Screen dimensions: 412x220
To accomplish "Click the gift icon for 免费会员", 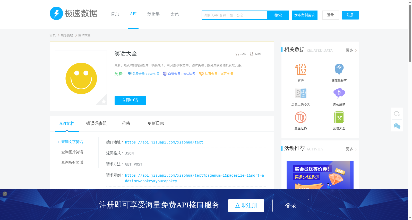I will click(130, 74).
